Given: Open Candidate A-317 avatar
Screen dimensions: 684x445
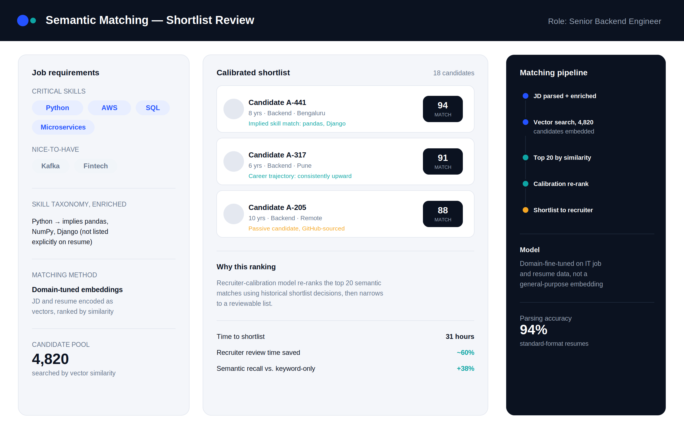Looking at the screenshot, I should [x=234, y=161].
